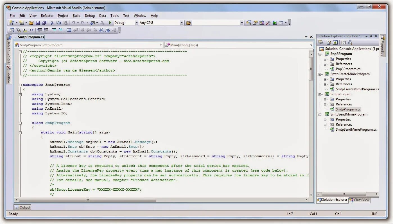The width and height of the screenshot is (393, 224).
Task: Click the Paste clipboard icon
Action: [x=65, y=23]
